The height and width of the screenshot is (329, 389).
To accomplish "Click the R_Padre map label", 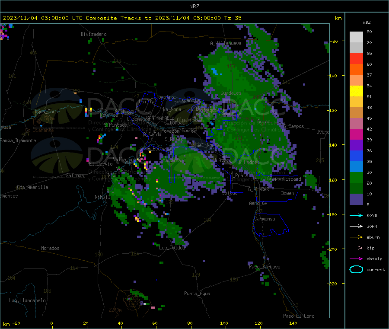I will (x=248, y=162).
